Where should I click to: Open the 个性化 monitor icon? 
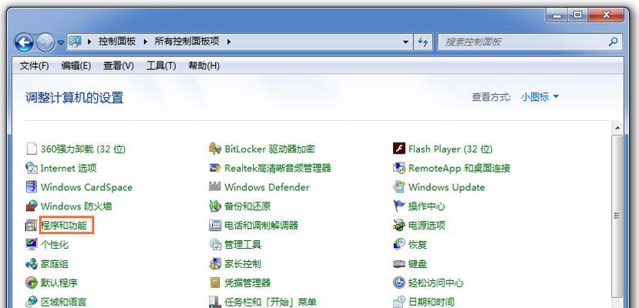pos(32,245)
